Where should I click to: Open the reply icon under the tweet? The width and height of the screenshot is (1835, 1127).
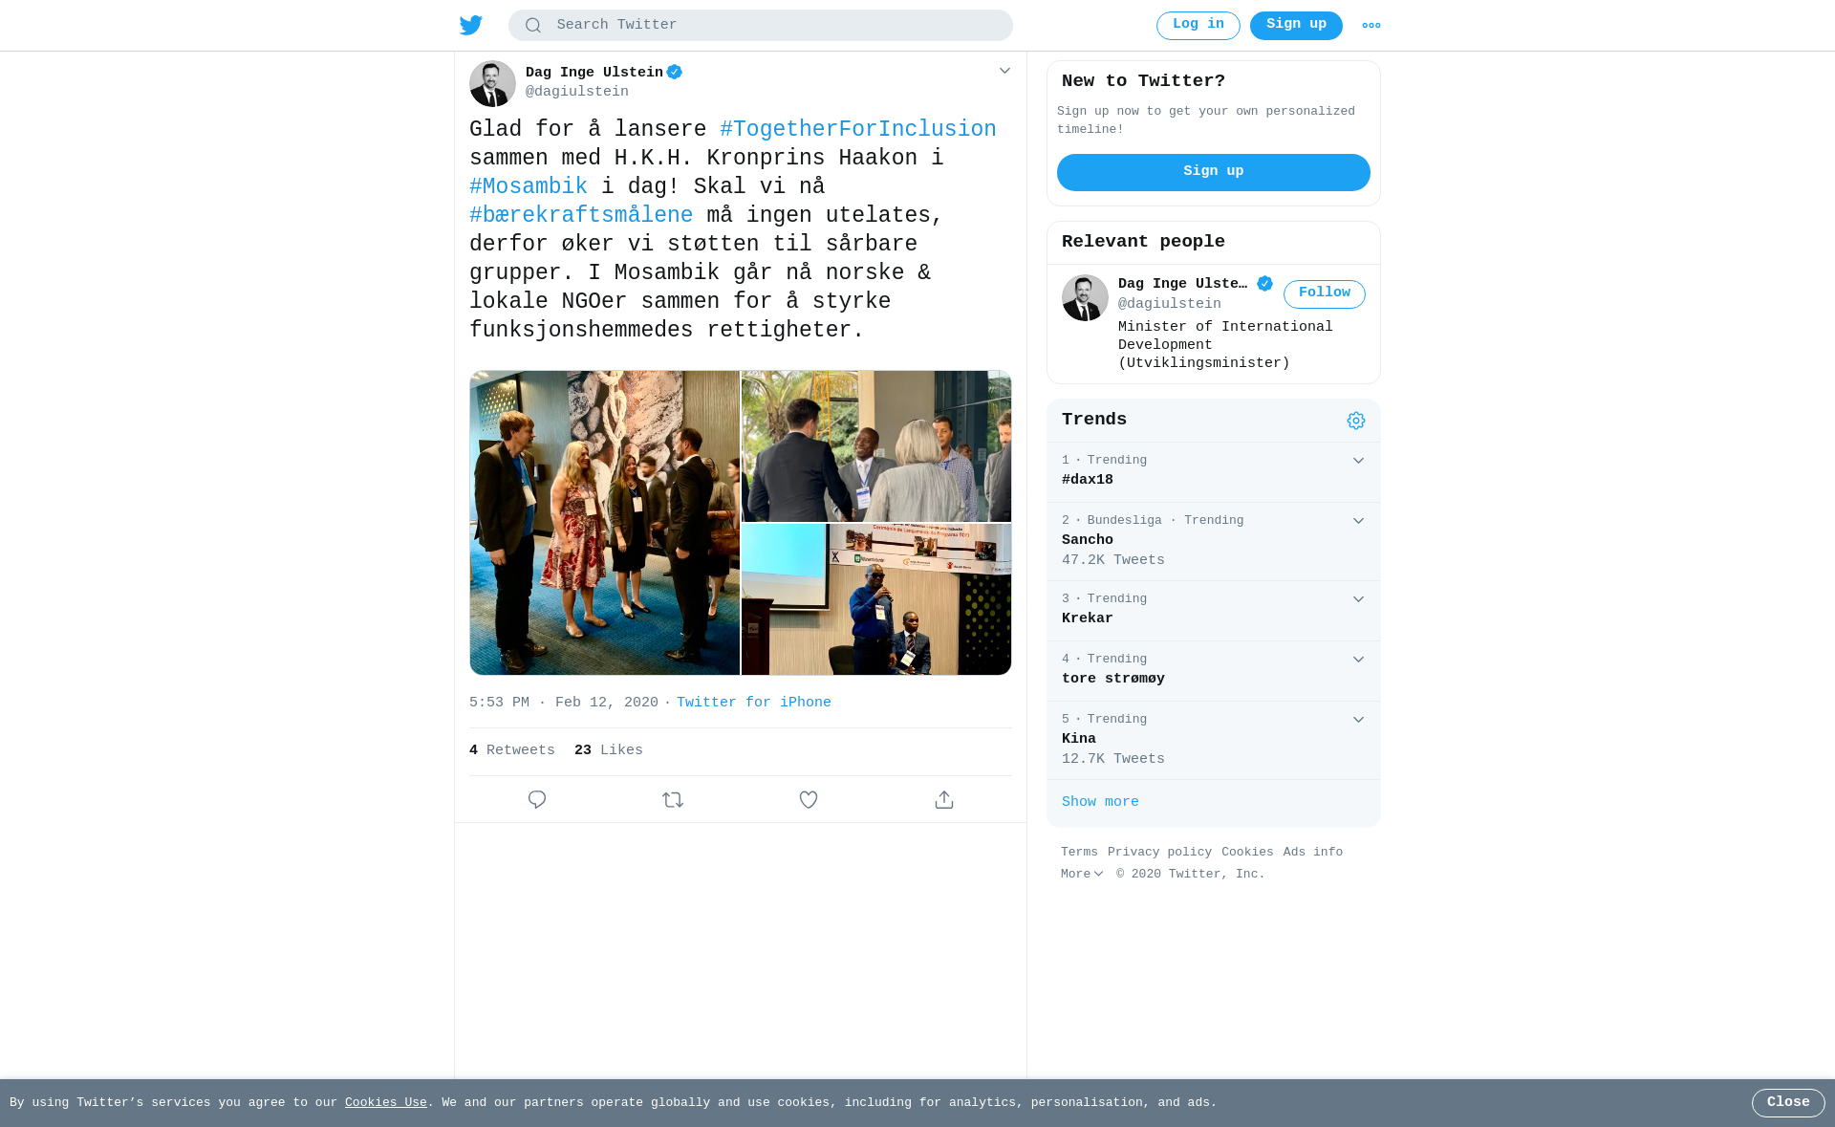(x=537, y=800)
